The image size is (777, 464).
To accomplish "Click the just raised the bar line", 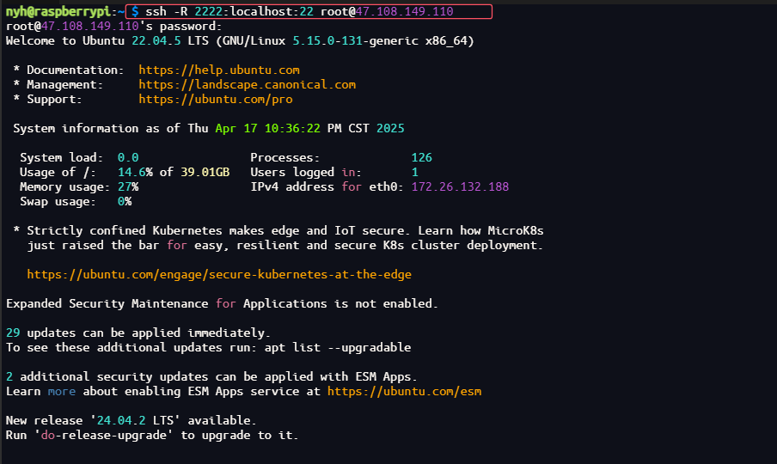I will 285,245.
